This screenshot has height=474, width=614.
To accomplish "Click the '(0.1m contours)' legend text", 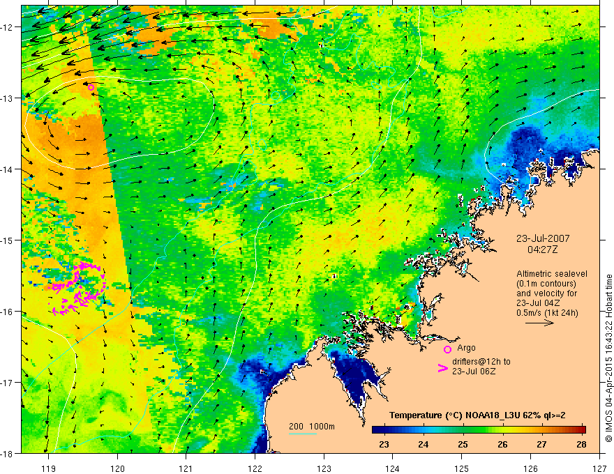I will click(546, 284).
